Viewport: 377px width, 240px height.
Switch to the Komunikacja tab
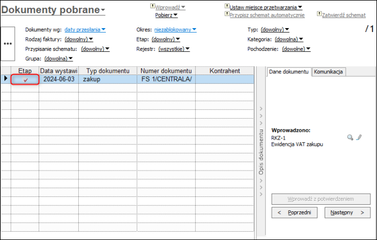pyautogui.click(x=328, y=72)
